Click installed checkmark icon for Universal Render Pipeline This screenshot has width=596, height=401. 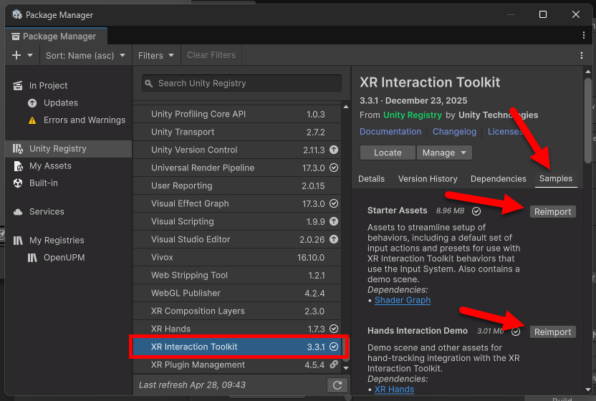coord(334,168)
